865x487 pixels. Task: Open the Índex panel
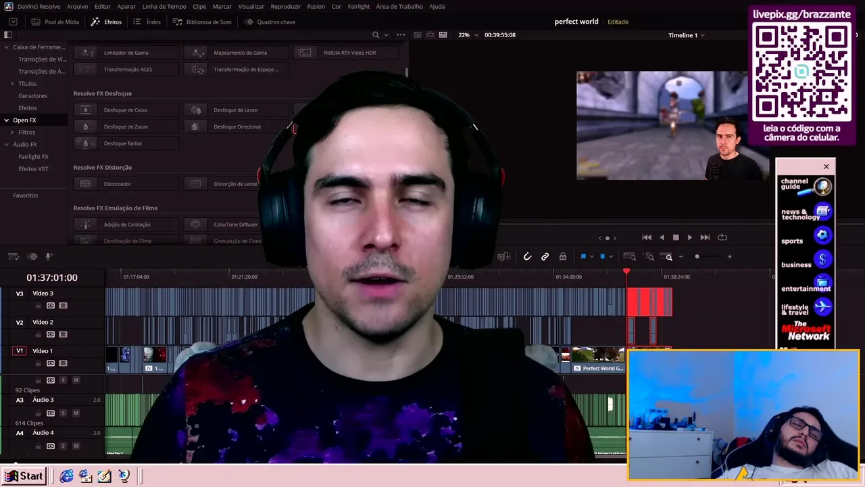click(147, 22)
